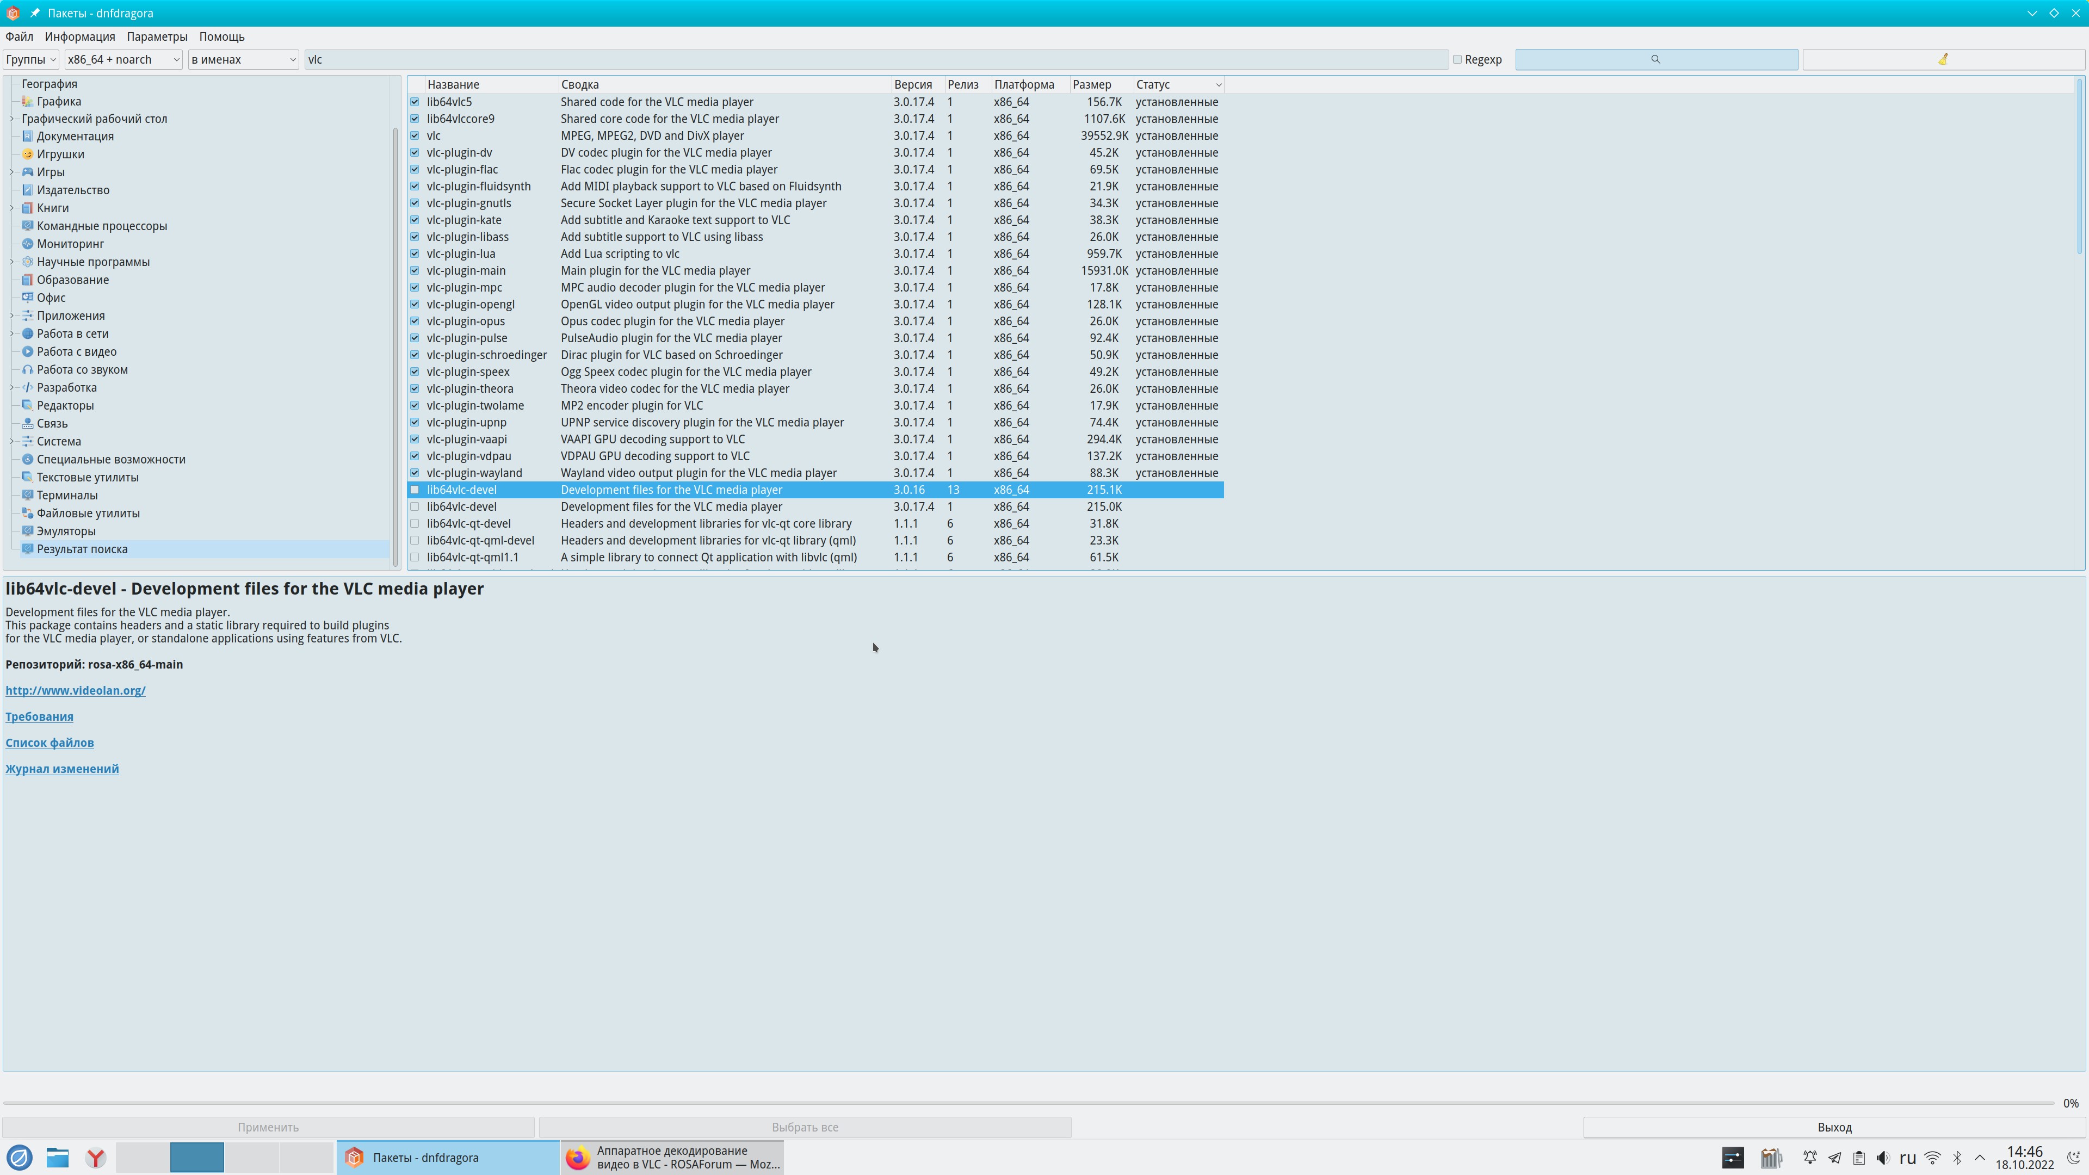Screen dimensions: 2089x1175
Task: Click the vlc search input field
Action: point(876,59)
